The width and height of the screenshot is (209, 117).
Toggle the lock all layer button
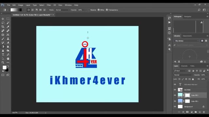click(x=193, y=79)
